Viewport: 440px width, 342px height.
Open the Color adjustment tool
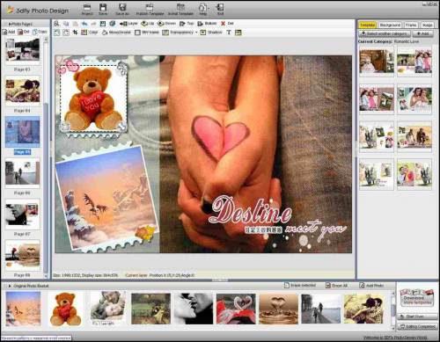click(90, 33)
